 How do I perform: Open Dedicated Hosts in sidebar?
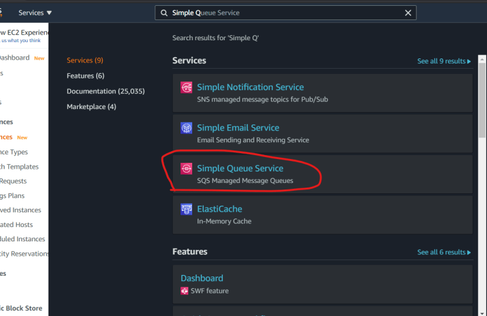pyautogui.click(x=16, y=225)
